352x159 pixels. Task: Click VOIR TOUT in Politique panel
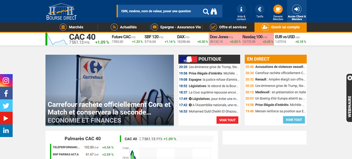227,120
